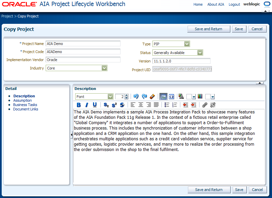Go to Home in the top navigation

pos(198,4)
